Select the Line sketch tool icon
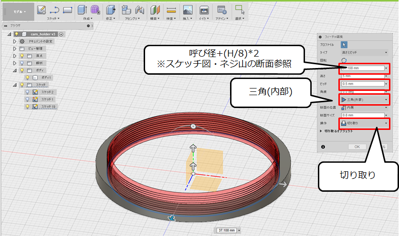The image size is (399, 236). pos(54,10)
